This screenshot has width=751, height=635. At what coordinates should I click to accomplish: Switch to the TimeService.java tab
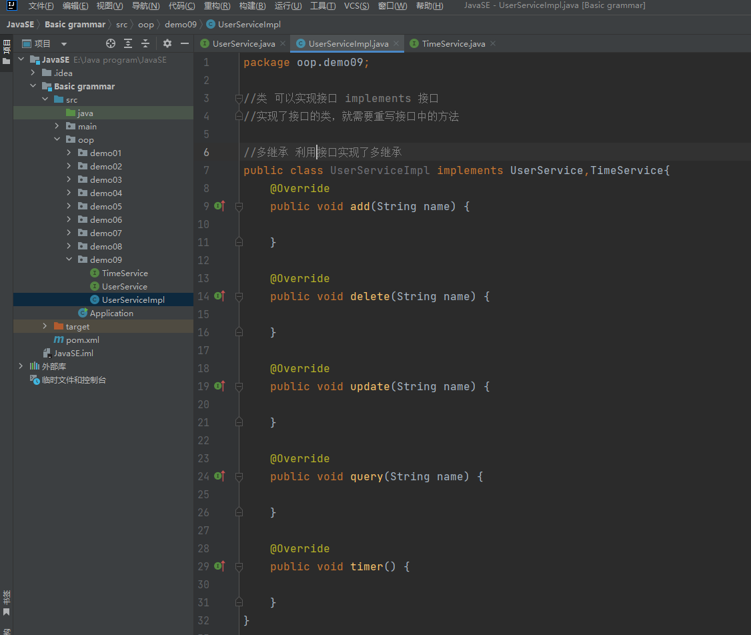453,44
